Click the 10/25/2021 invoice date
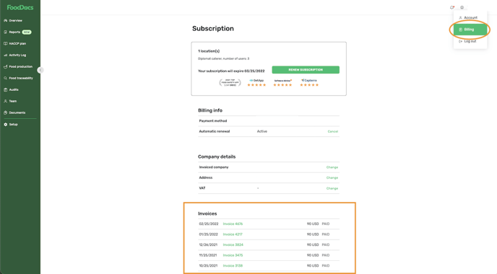Image resolution: width=497 pixels, height=274 pixels. (208, 266)
